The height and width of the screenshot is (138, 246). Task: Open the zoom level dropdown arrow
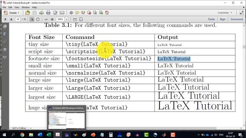pos(66,19)
